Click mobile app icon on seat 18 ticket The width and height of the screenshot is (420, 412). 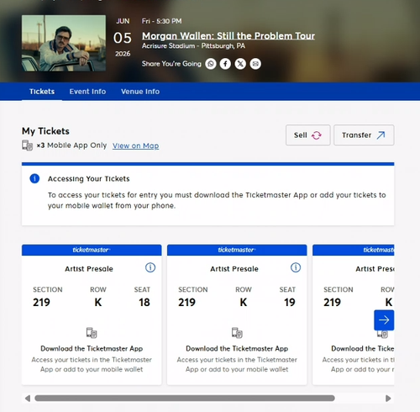[92, 333]
